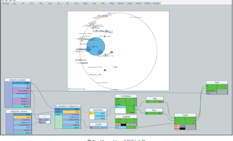The height and width of the screenshot is (141, 233).
Task: Click the Circle node black Border swatch
Action: [x=183, y=129]
